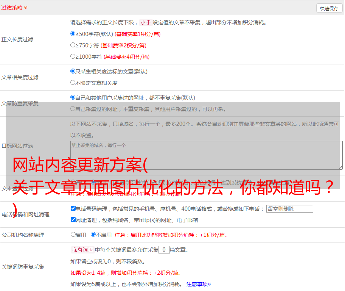Toggle the 网址清理 checkbox
345x291 pixels.
point(73,220)
